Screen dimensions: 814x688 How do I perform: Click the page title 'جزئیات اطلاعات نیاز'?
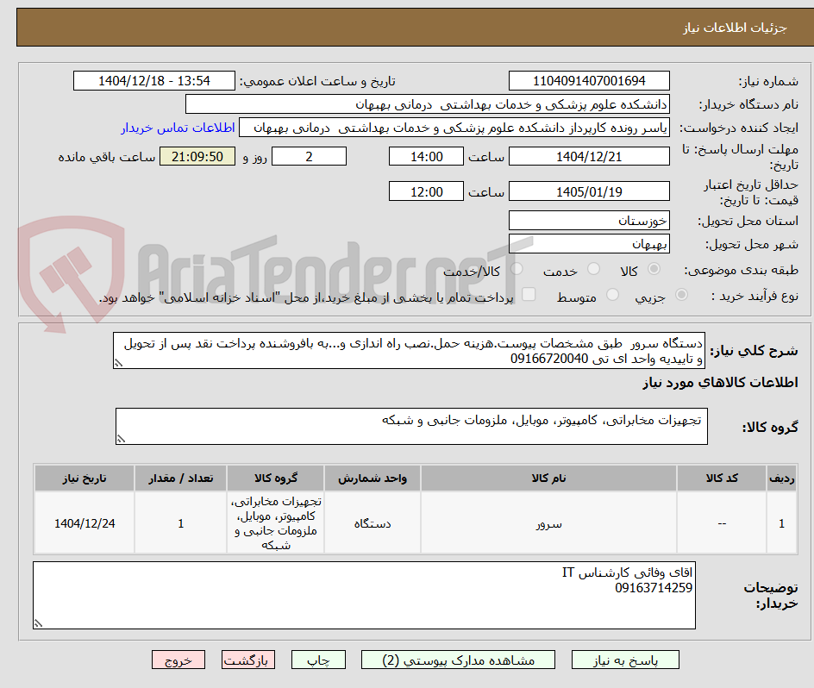[735, 28]
